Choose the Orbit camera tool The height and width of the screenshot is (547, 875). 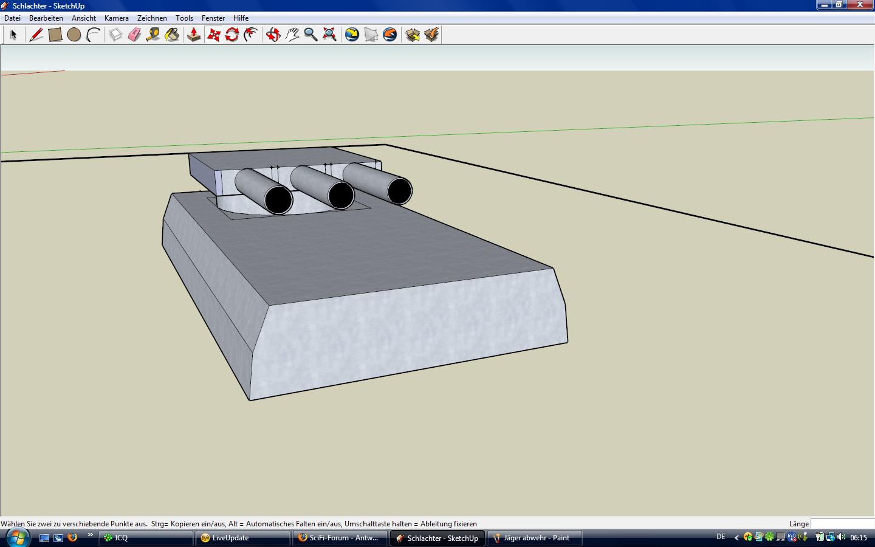(x=273, y=35)
